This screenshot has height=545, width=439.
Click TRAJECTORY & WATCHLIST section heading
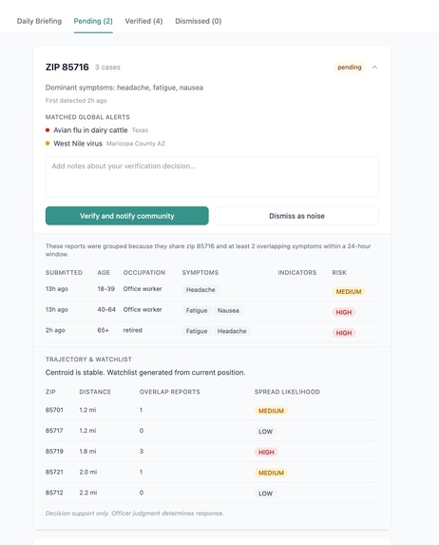[88, 360]
